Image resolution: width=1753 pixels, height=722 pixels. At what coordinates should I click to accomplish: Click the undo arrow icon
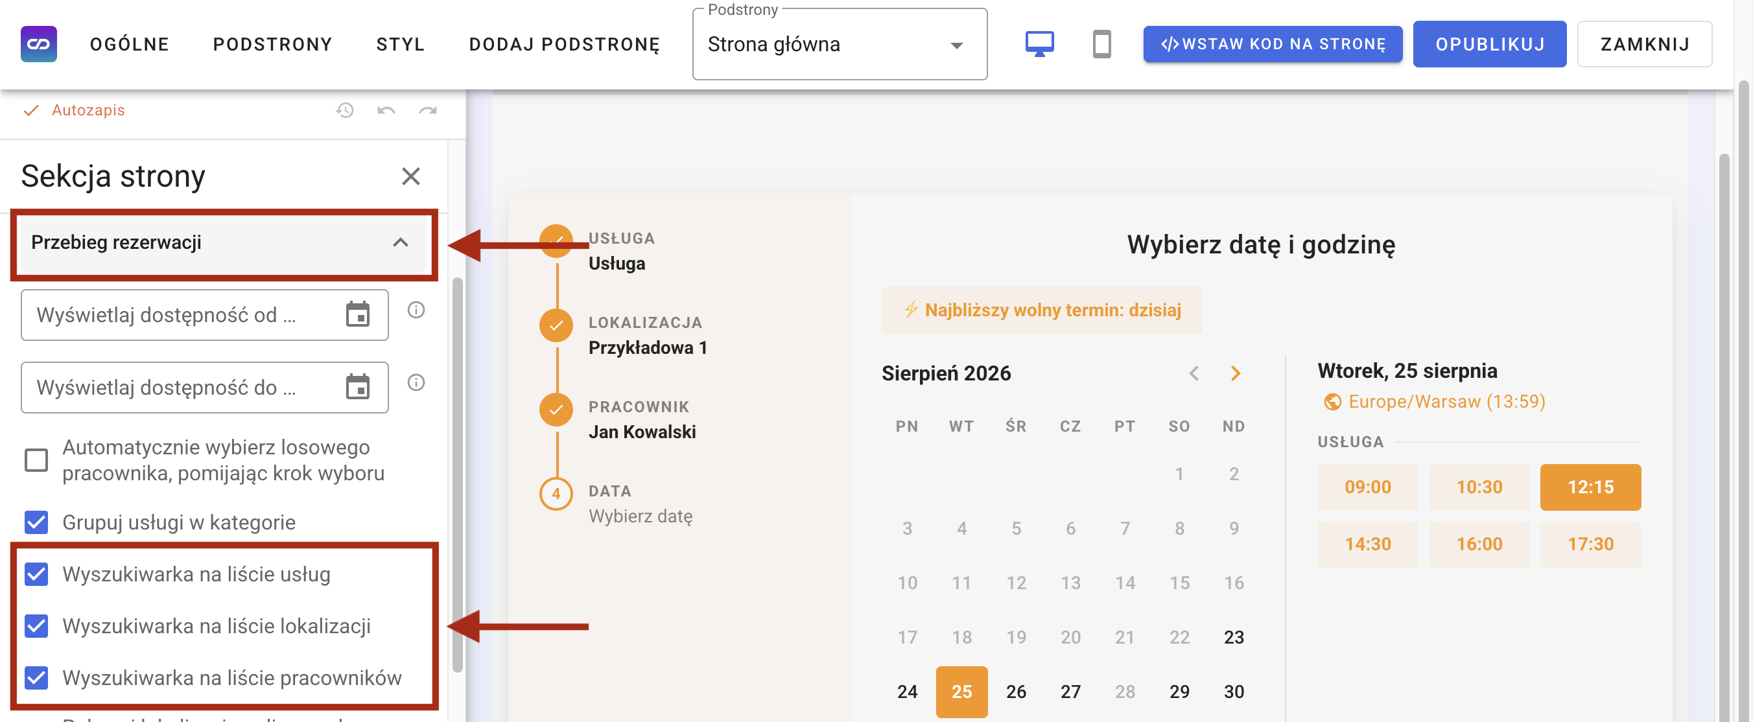(386, 110)
